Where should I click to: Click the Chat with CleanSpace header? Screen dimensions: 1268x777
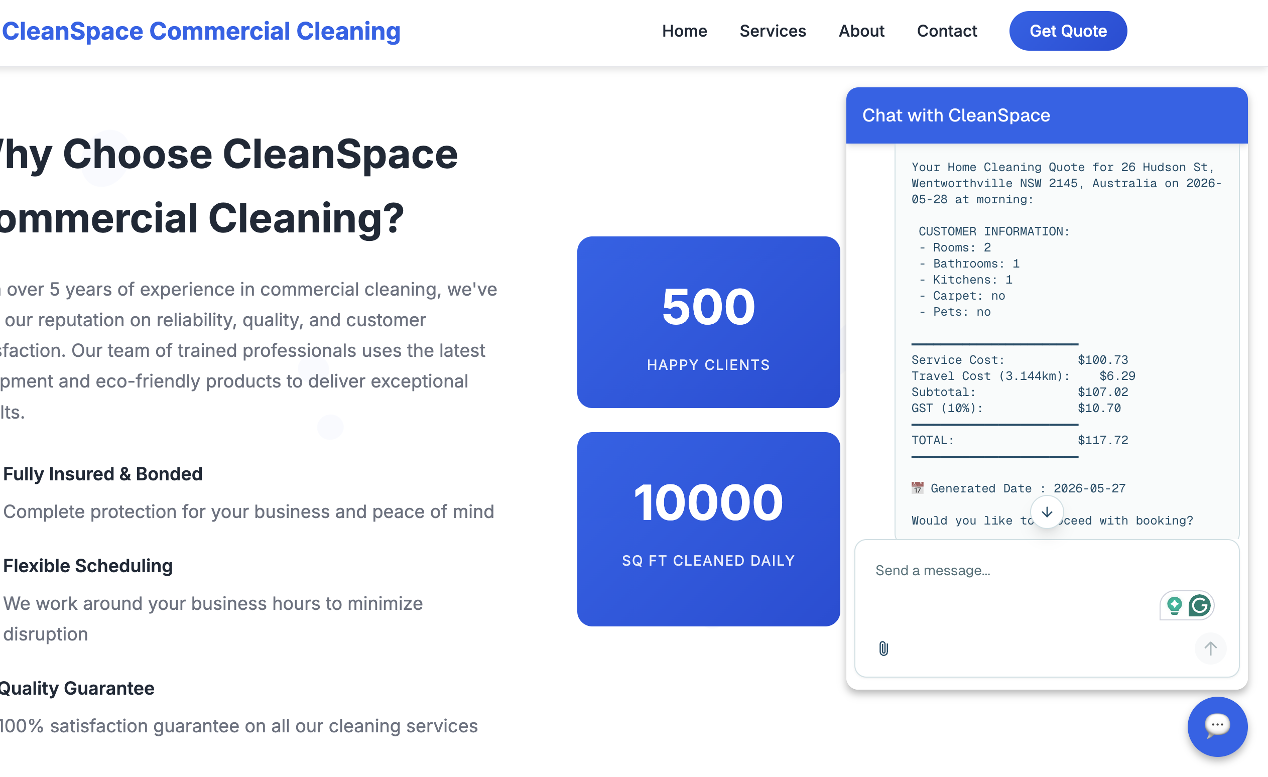pos(1047,115)
